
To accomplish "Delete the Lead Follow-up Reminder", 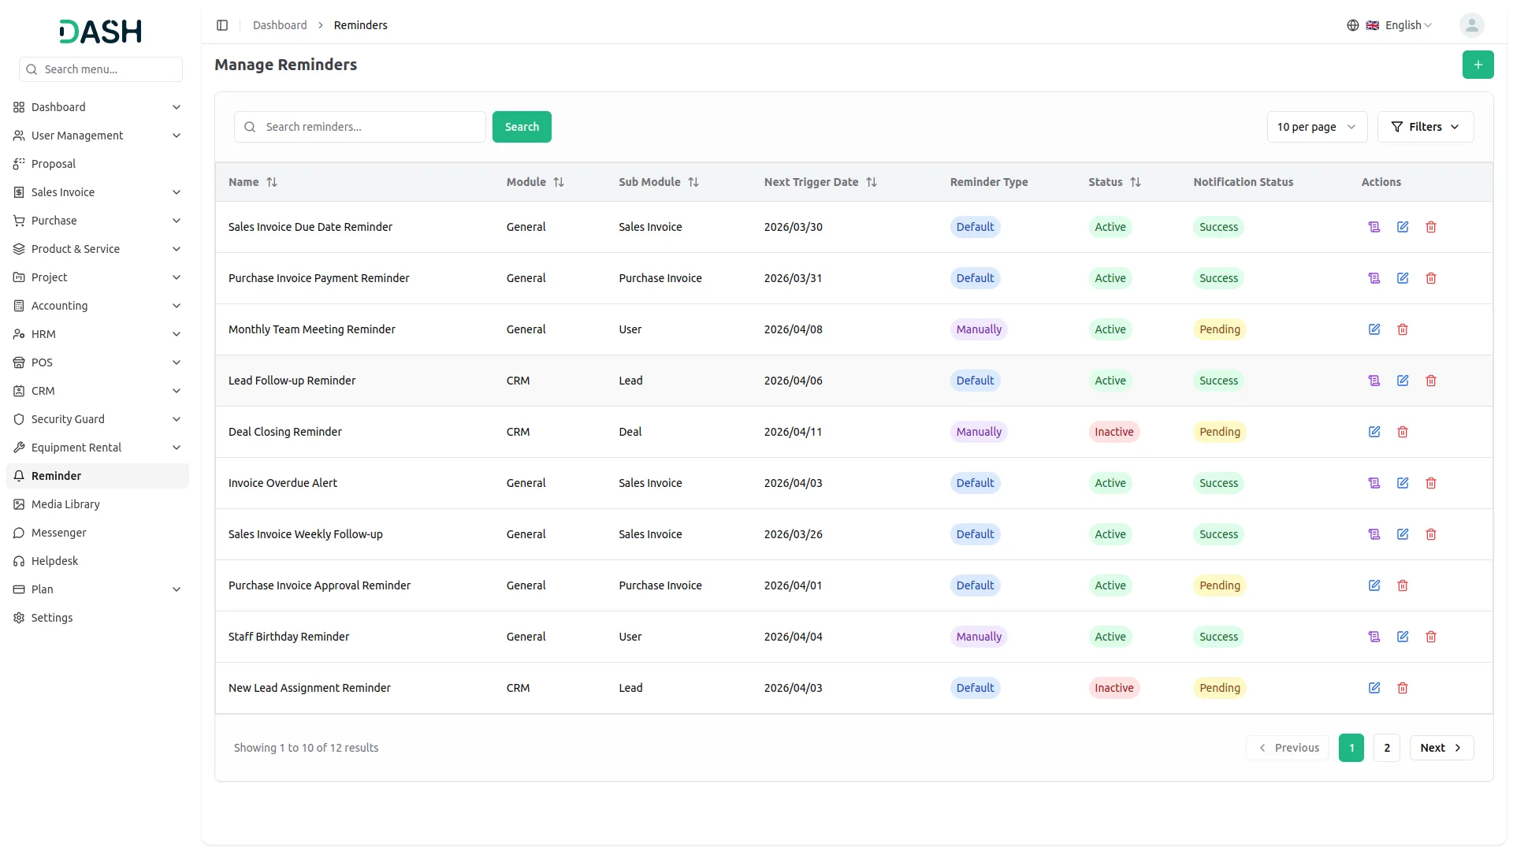I will pyautogui.click(x=1431, y=381).
